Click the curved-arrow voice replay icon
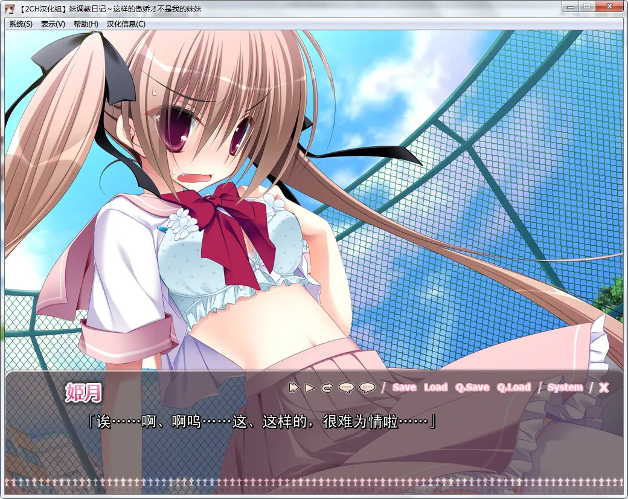 pyautogui.click(x=327, y=388)
